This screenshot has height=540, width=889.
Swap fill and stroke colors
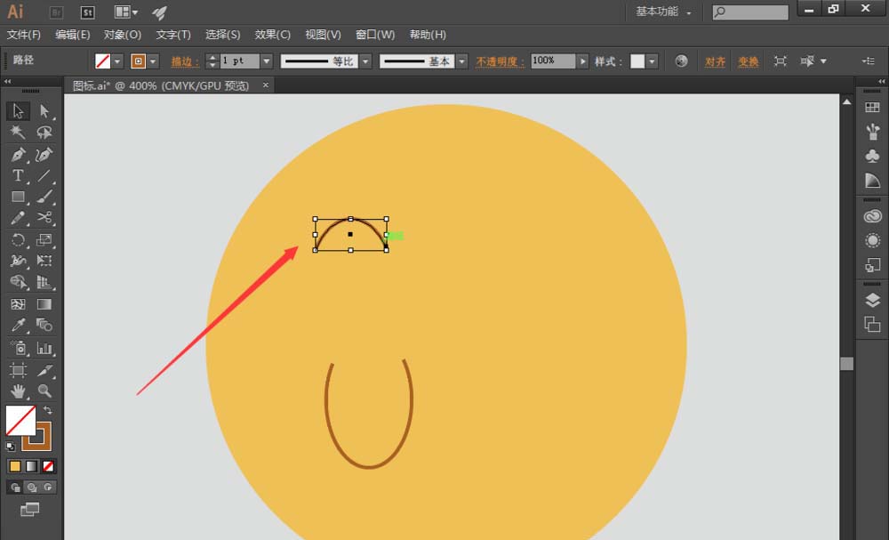click(48, 410)
